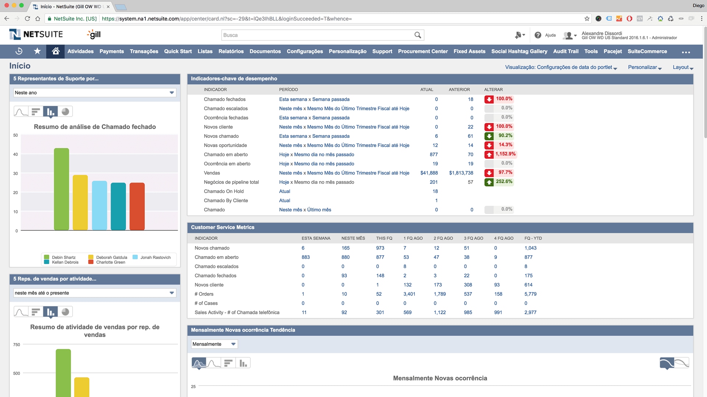Bookmark page with the star icon

tap(587, 18)
